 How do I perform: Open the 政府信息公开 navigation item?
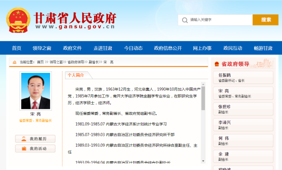click(168, 48)
